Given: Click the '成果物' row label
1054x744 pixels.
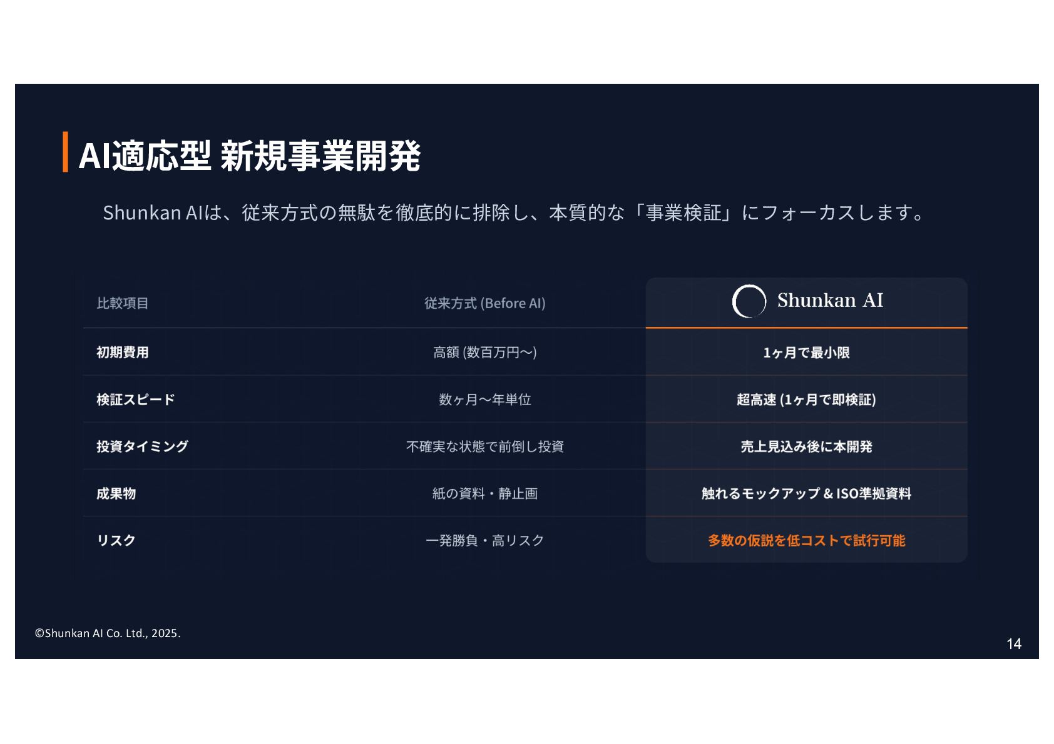Looking at the screenshot, I should click(116, 493).
